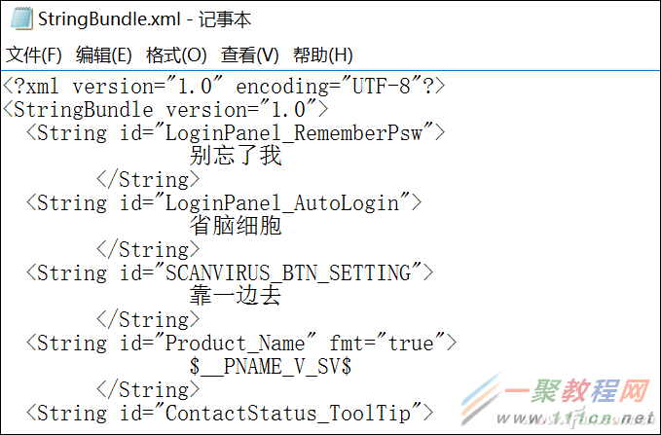The width and height of the screenshot is (661, 435).
Task: Place cursor in the xml version declaration line
Action: point(224,86)
